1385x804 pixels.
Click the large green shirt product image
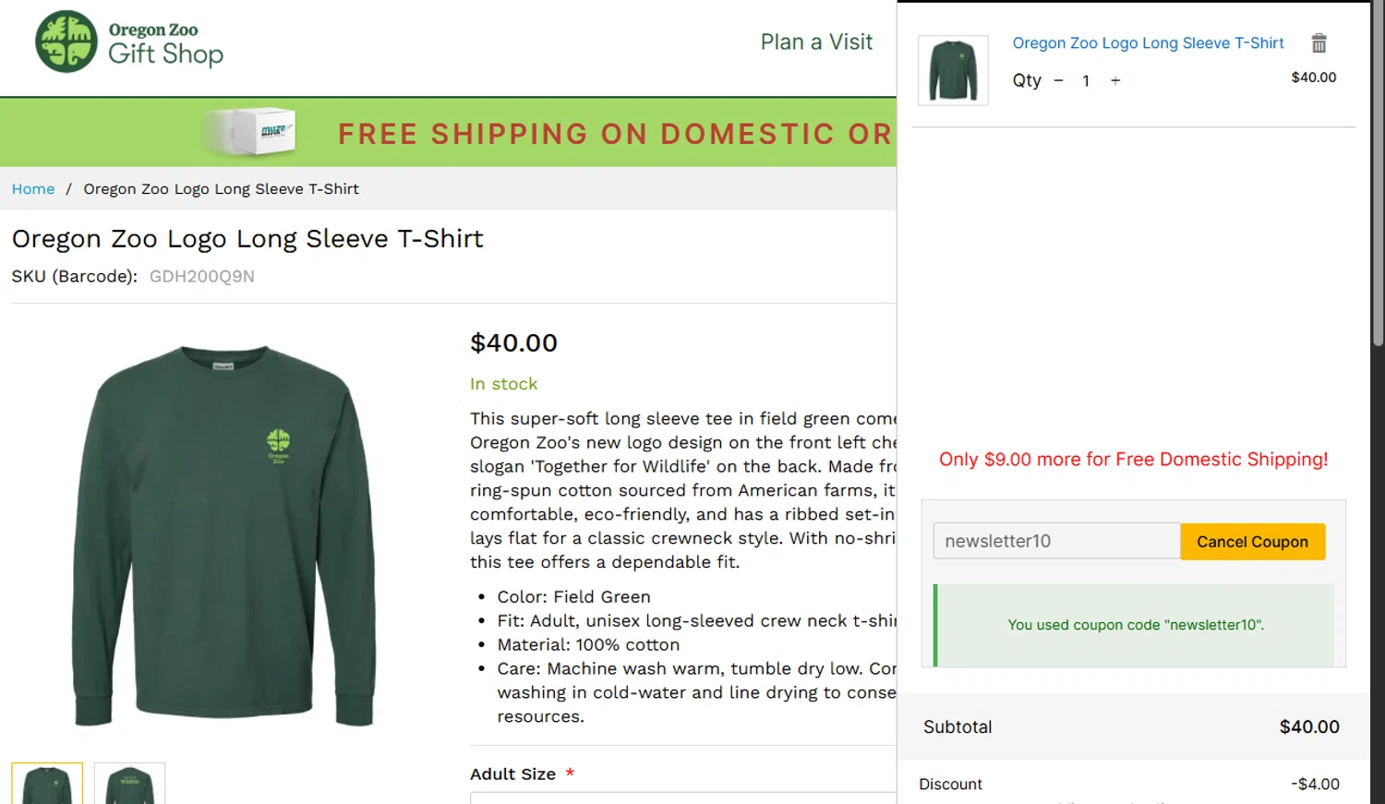[224, 535]
